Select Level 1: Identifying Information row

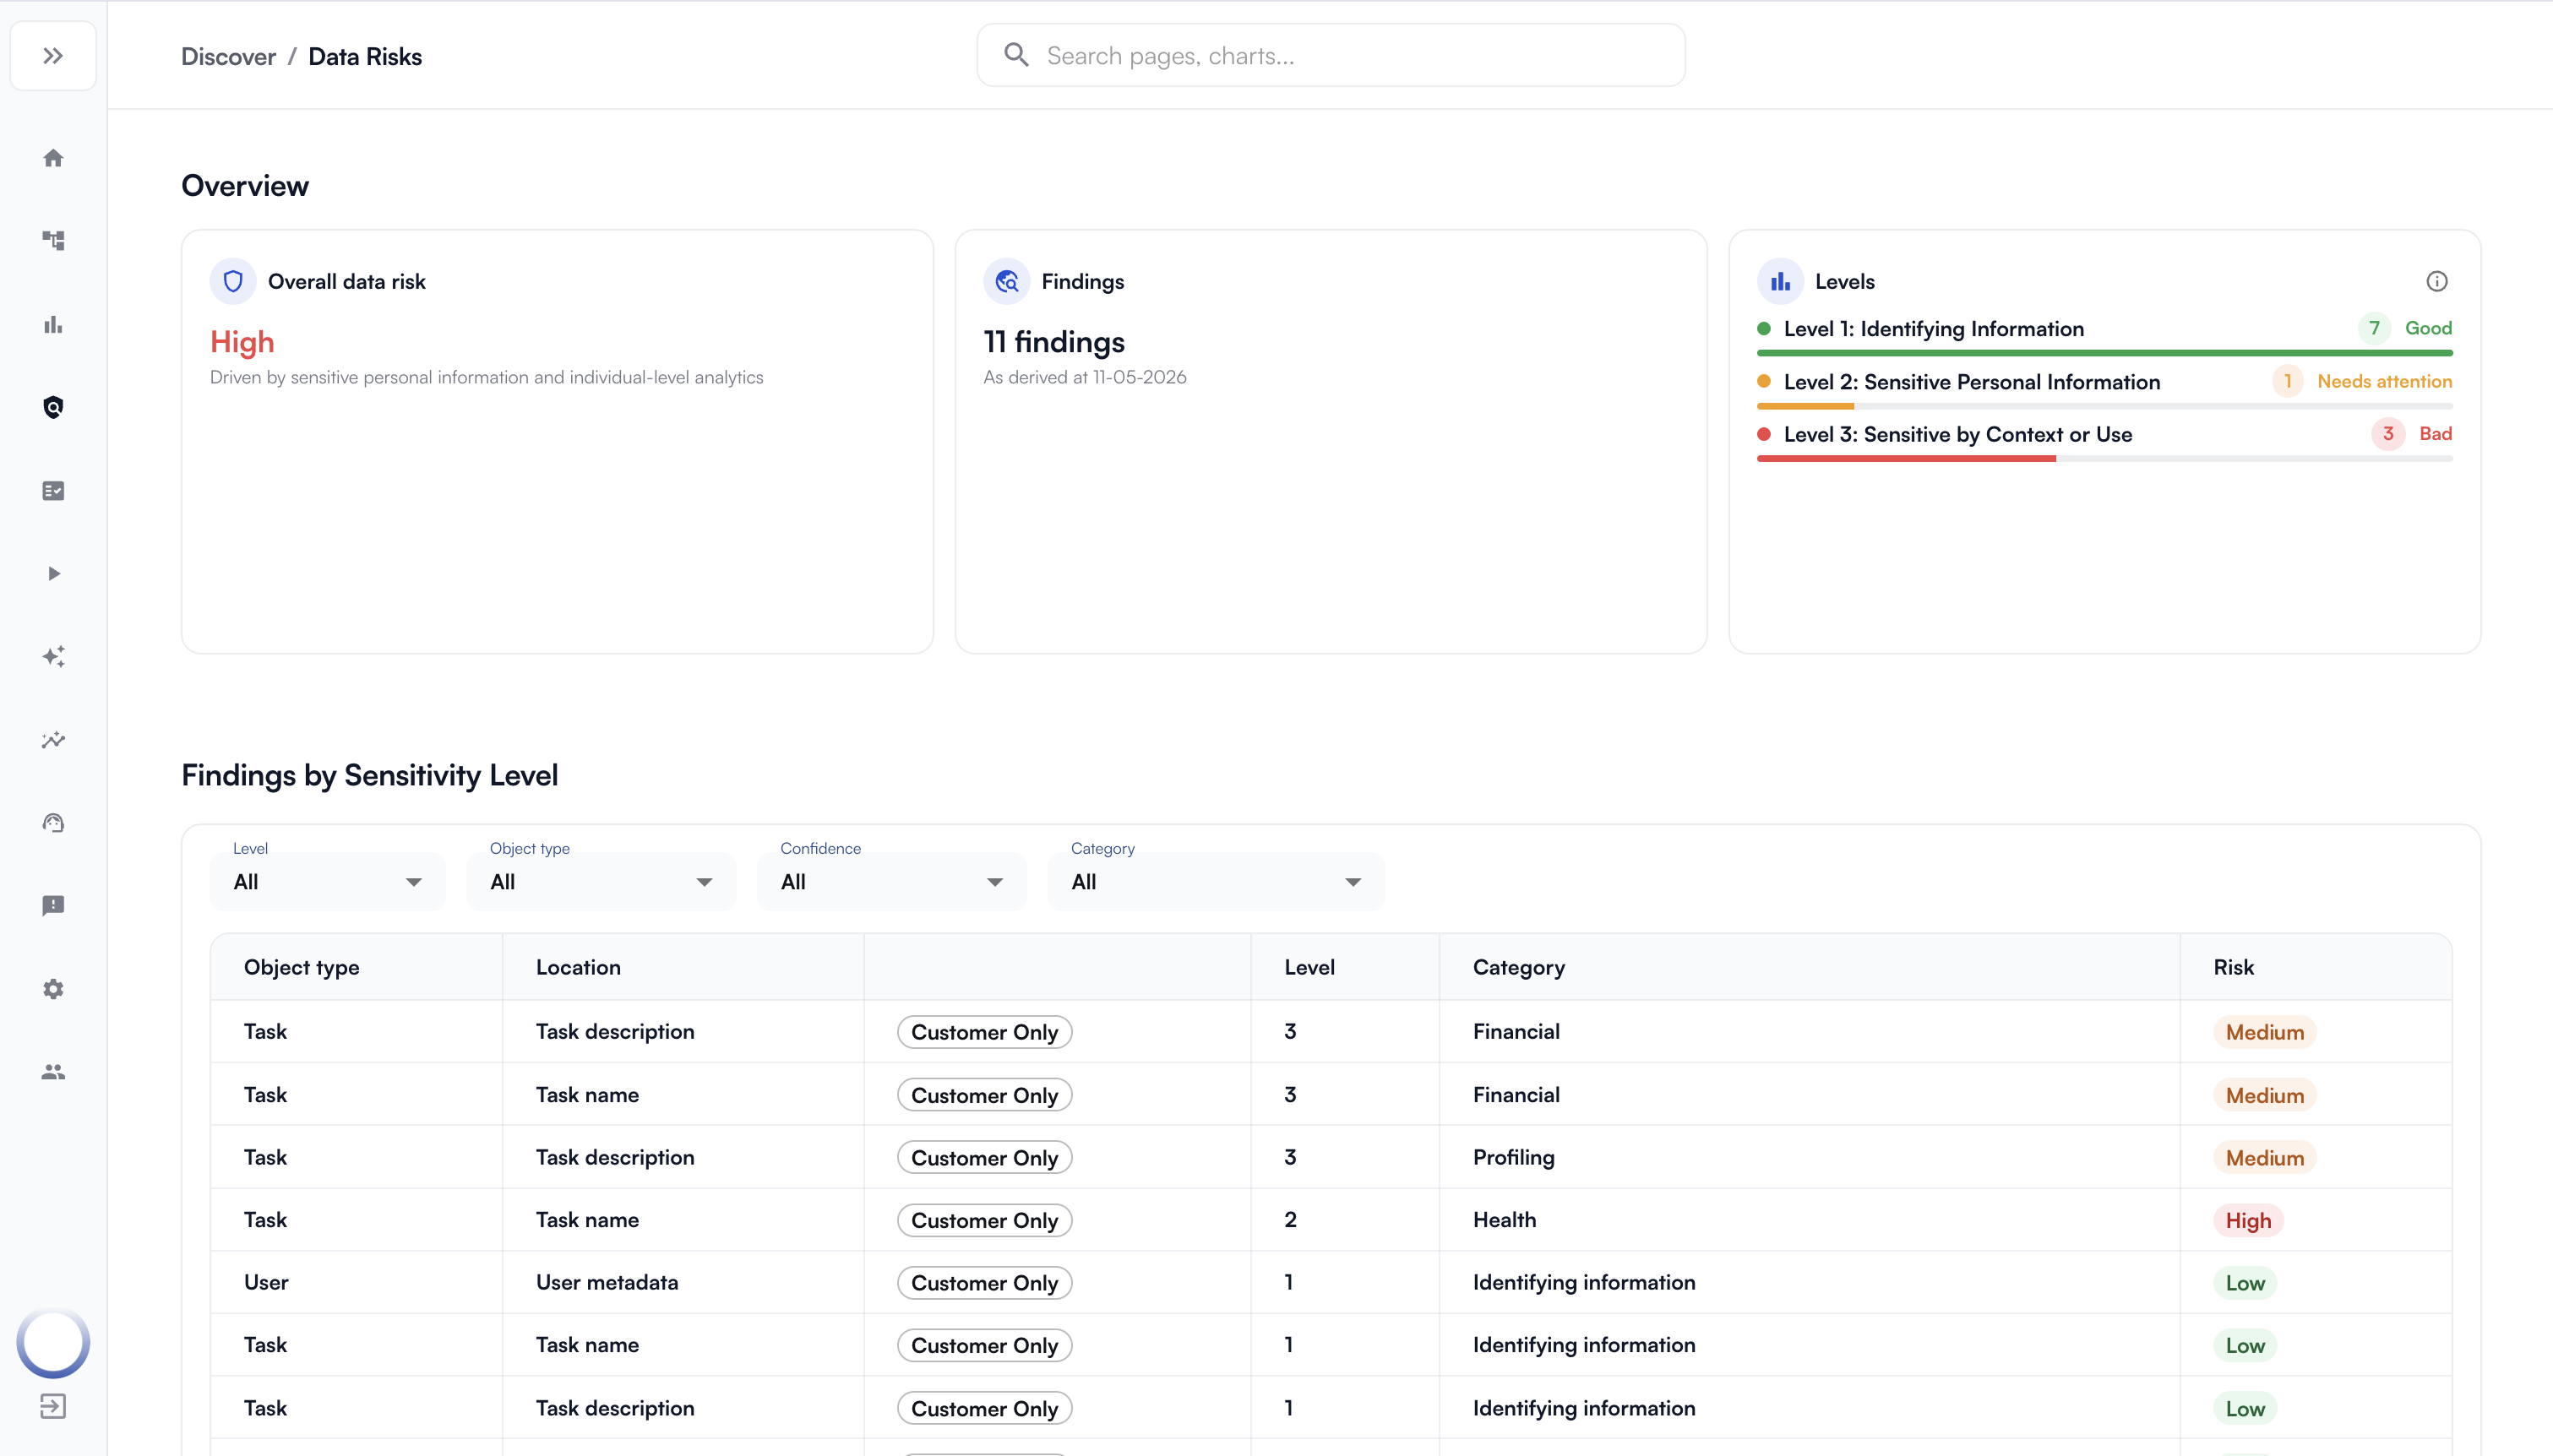point(2104,329)
